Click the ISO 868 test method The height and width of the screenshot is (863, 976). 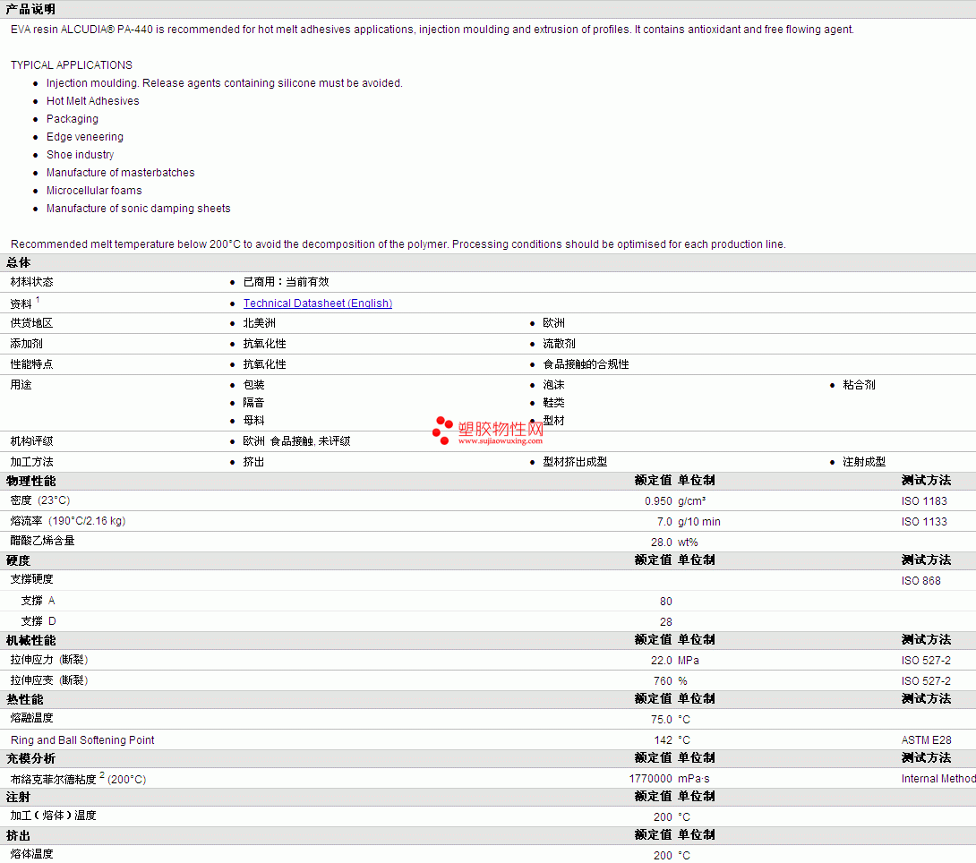920,580
